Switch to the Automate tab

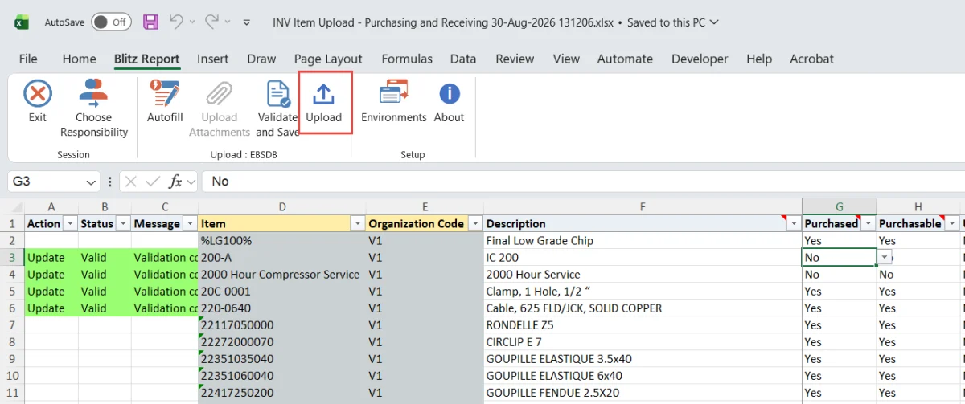625,59
